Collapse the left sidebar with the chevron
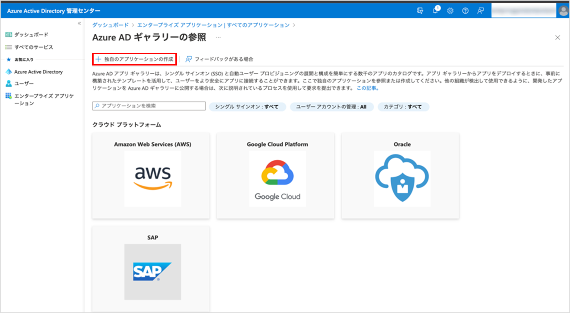 (x=79, y=23)
